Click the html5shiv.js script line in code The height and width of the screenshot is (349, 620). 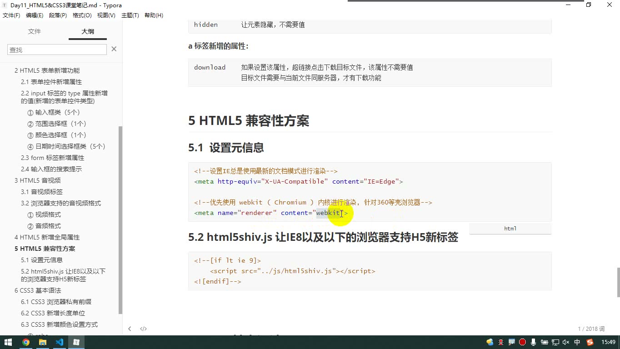pyautogui.click(x=293, y=271)
